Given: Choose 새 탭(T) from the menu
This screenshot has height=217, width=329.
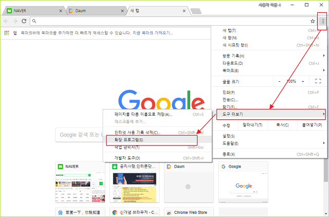Looking at the screenshot, I should [x=269, y=31].
